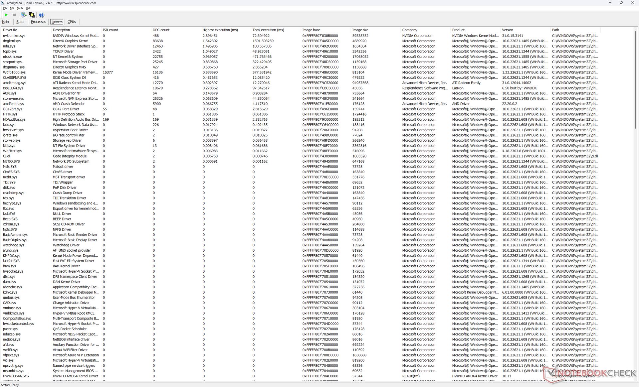639x387 pixels.
Task: Open the Help menu
Action: [x=29, y=8]
